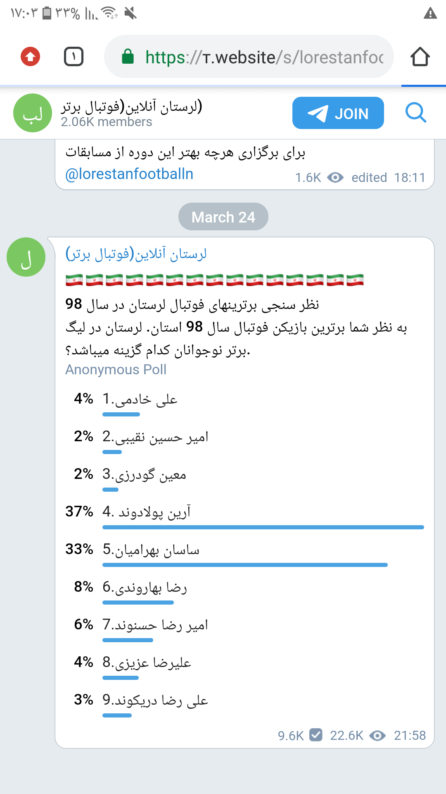Tap the channel avatar in the header
The height and width of the screenshot is (794, 446).
point(33,113)
